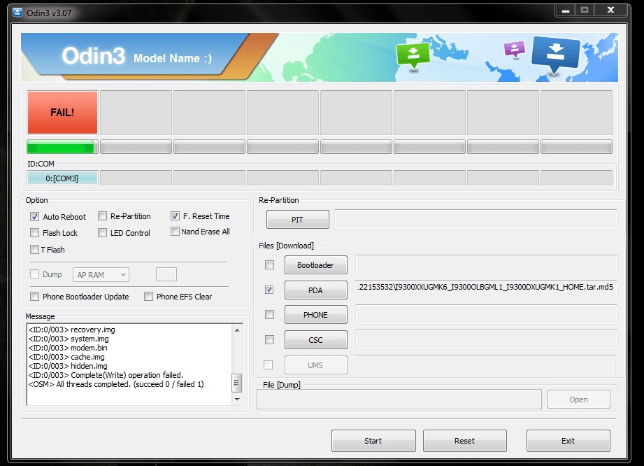The width and height of the screenshot is (644, 466).
Task: Toggle the Auto Reboot checkbox
Action: click(34, 217)
